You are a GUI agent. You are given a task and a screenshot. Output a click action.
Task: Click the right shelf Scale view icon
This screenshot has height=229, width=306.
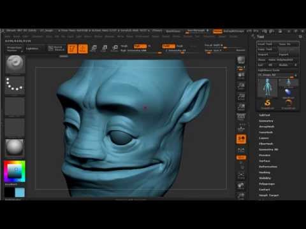tap(241, 196)
